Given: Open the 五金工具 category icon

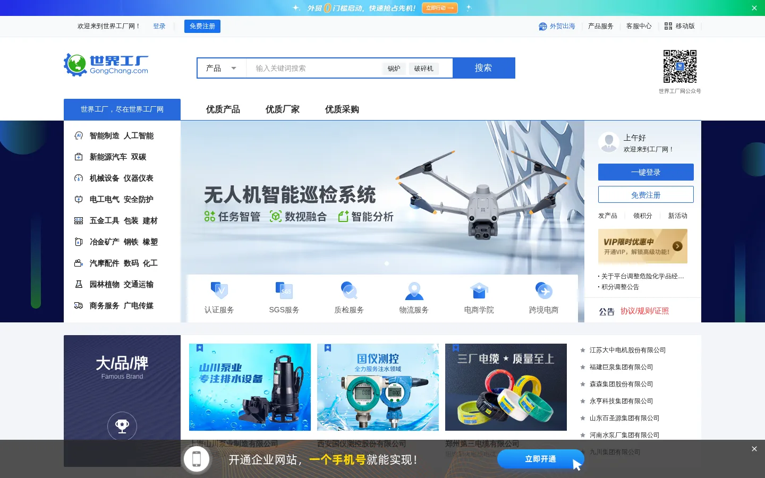Looking at the screenshot, I should [79, 220].
